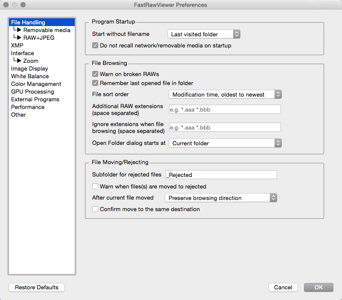Click the Ignore extensions input field

click(225, 127)
